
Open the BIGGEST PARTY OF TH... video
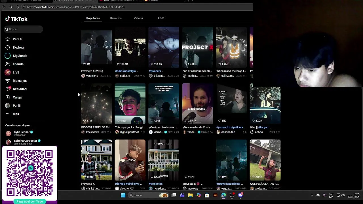click(96, 104)
